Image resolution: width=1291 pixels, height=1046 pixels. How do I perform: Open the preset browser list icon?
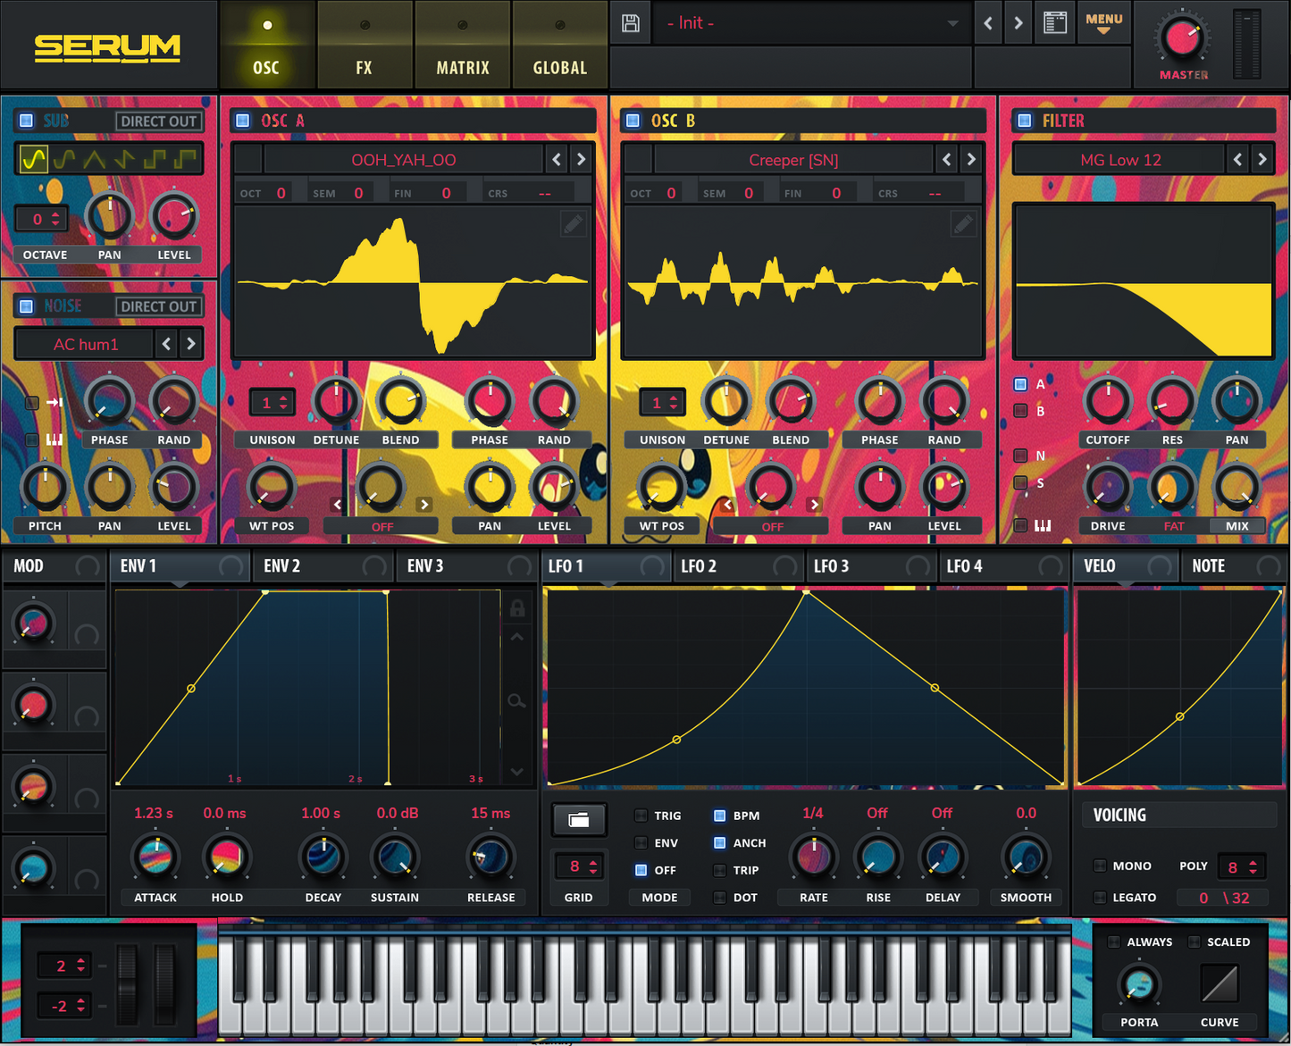[1055, 23]
